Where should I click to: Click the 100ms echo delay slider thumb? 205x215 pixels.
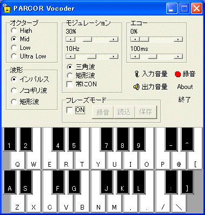coord(152,57)
